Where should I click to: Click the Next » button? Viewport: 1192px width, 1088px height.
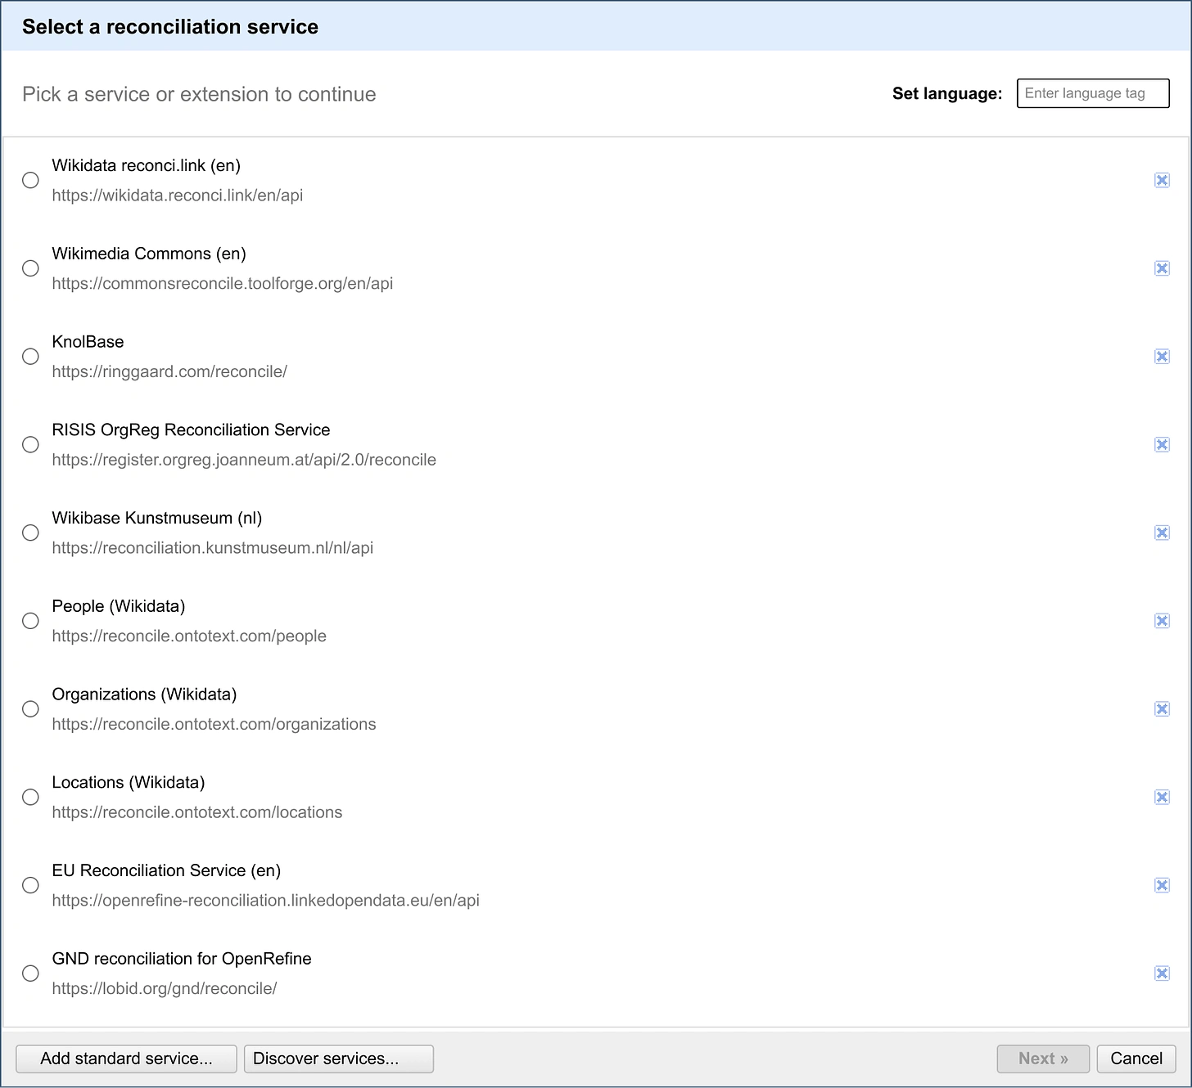pos(1043,1059)
